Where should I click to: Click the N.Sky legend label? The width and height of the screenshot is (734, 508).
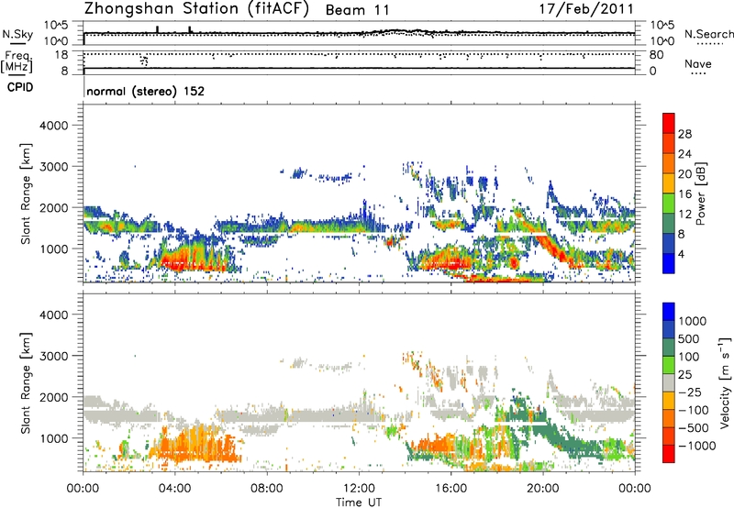(17, 35)
